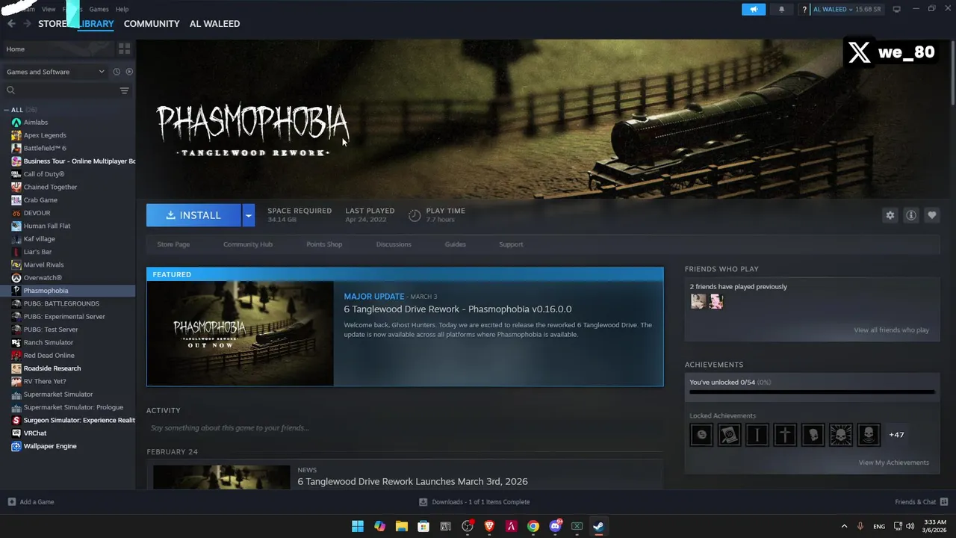Open the AL WALEED profile tab
This screenshot has height=538, width=956.
click(214, 24)
